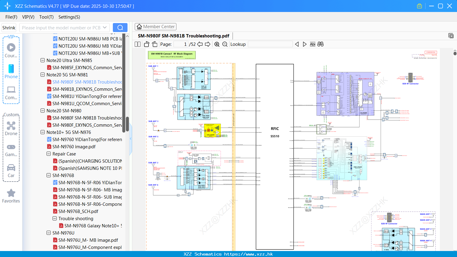Zoom in on the PDF
Image resolution: width=457 pixels, height=257 pixels.
click(217, 44)
